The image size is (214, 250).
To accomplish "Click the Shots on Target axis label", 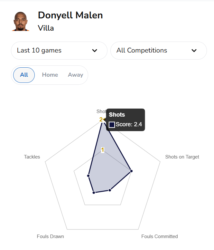I will 182,157.
